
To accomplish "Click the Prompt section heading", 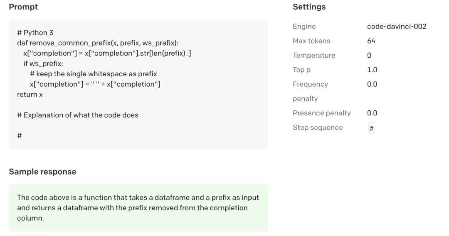I will tap(23, 7).
